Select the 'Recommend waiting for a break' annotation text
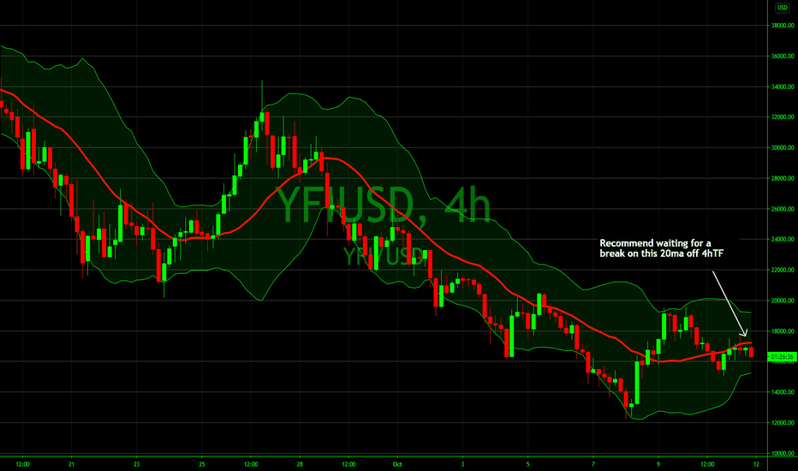Screen dimensions: 798x471 click(662, 248)
